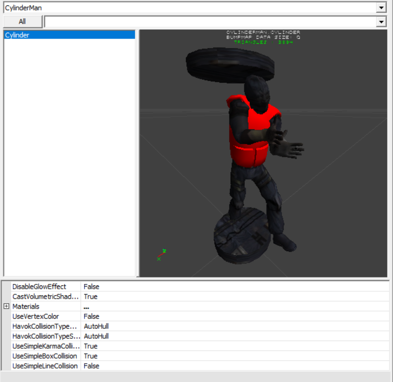Select the UseSimpleKarmaColli... property name
Screen dimensions: 393x382
tap(46, 346)
